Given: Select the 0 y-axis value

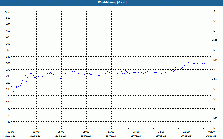Looking at the screenshot, I should coord(9,128).
